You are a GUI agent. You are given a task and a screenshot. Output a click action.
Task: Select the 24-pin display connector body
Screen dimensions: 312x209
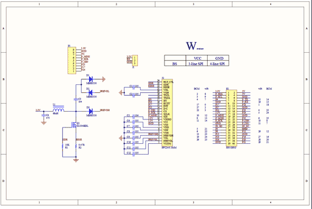[167, 113]
